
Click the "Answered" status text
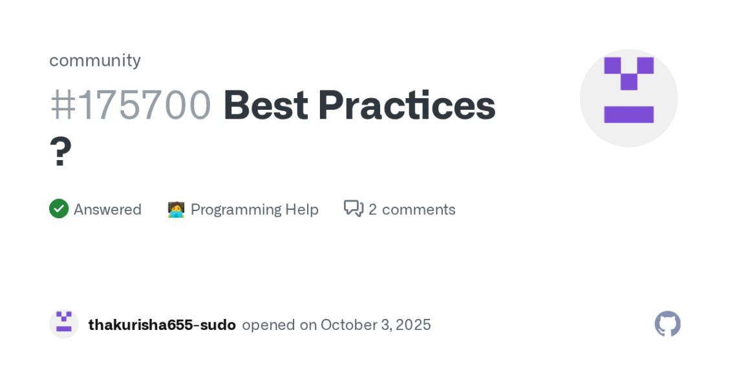click(x=107, y=209)
